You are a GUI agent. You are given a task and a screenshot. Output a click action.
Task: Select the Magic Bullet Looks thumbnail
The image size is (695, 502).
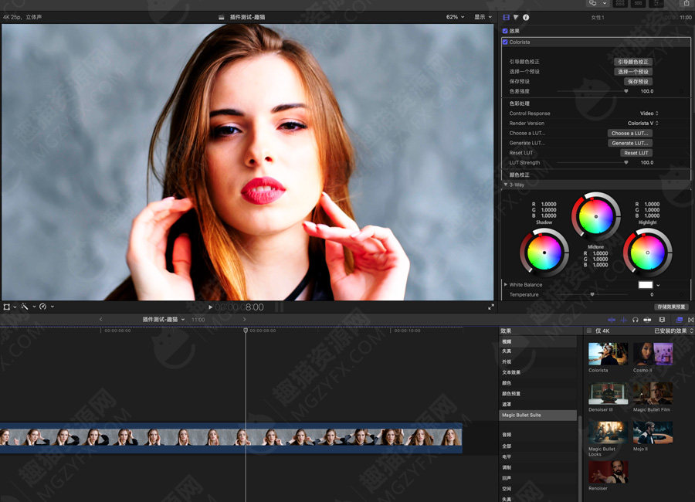coord(608,432)
